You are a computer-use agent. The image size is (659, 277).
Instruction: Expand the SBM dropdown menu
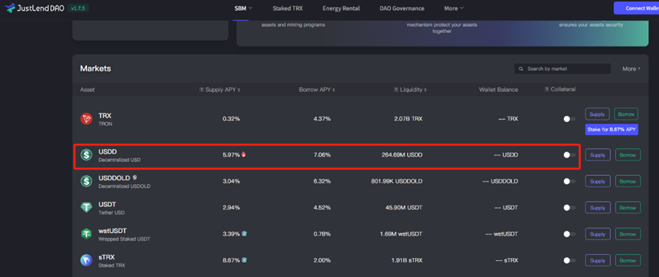(x=243, y=8)
